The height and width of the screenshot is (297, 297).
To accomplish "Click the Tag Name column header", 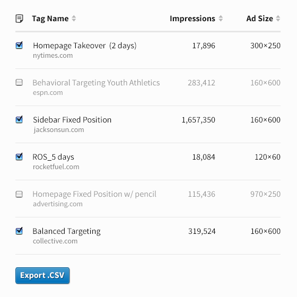I will pyautogui.click(x=50, y=19).
